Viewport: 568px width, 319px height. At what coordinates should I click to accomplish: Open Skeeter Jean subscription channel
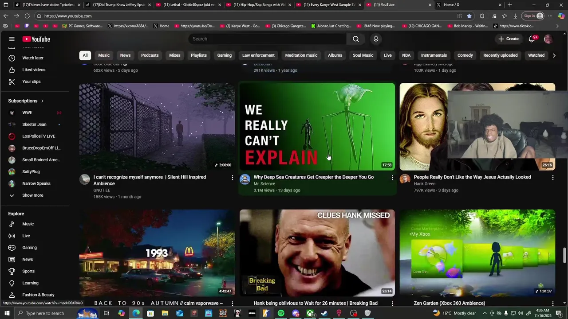[x=35, y=124]
